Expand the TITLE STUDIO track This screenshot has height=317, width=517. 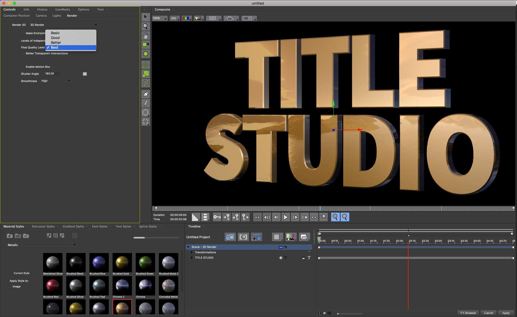click(x=191, y=258)
